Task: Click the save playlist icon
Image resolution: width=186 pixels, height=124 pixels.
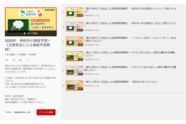Action: pos(7,60)
